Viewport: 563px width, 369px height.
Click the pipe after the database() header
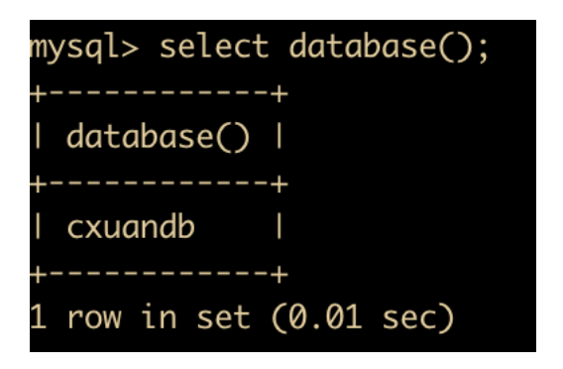279,136
